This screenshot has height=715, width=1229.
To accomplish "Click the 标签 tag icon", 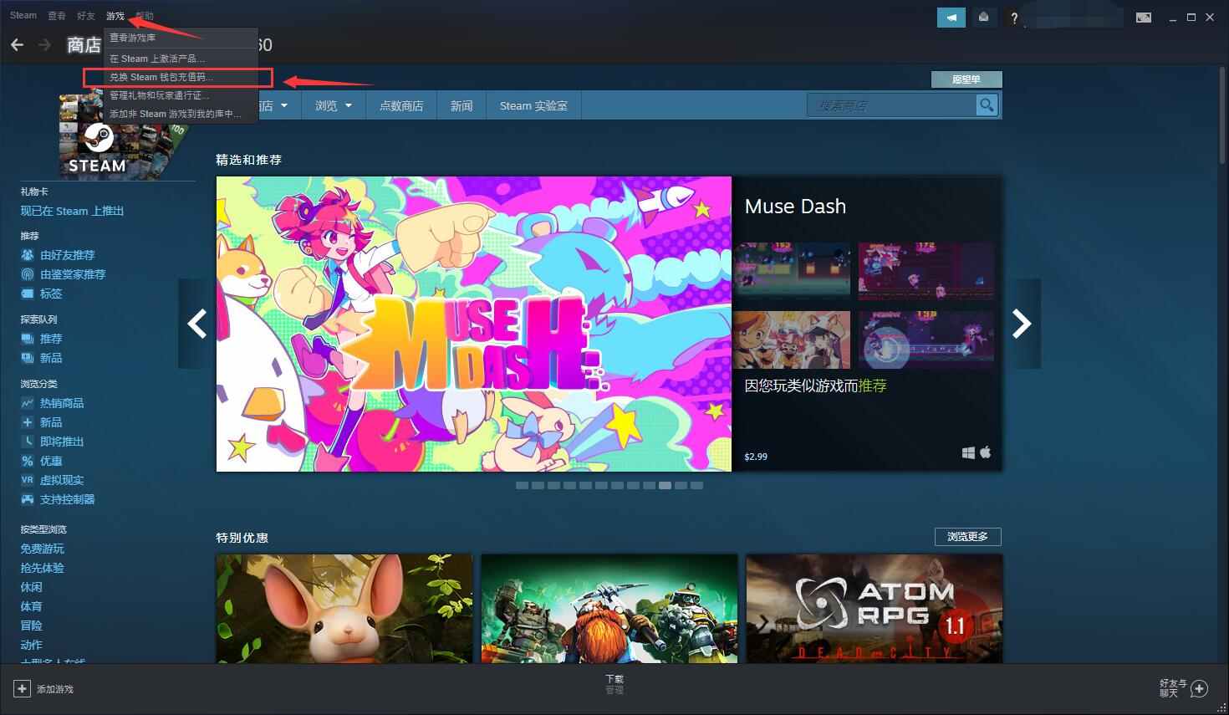I will tap(28, 294).
